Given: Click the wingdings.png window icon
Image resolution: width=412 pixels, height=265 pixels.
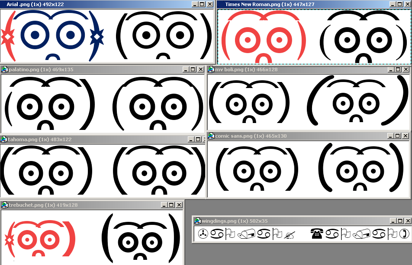Looking at the screenshot, I should (198, 221).
